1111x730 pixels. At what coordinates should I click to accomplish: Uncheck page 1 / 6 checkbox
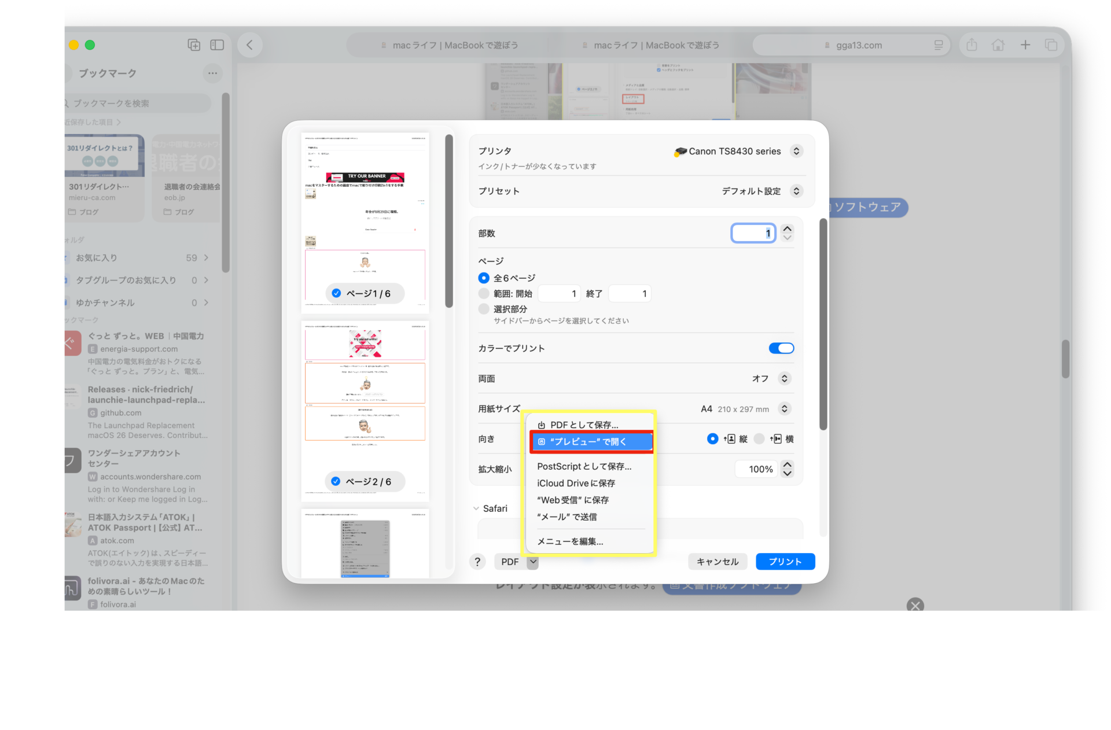[x=336, y=293]
